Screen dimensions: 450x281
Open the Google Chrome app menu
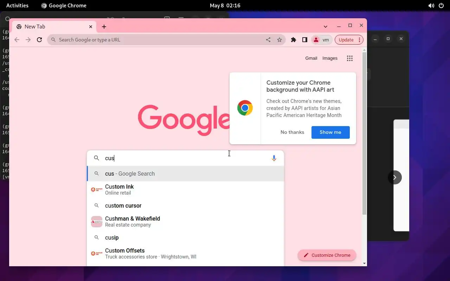tap(64, 6)
